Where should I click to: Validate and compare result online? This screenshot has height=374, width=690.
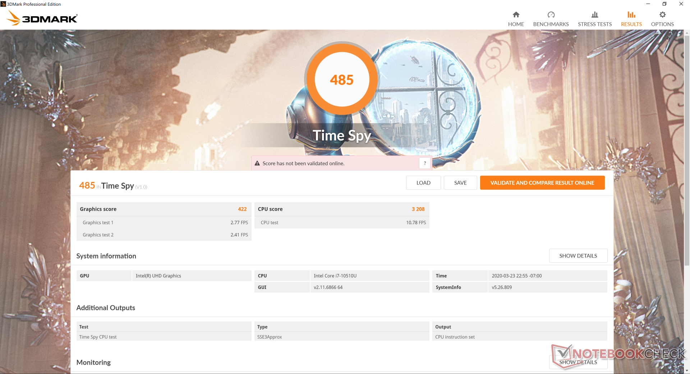coord(542,183)
